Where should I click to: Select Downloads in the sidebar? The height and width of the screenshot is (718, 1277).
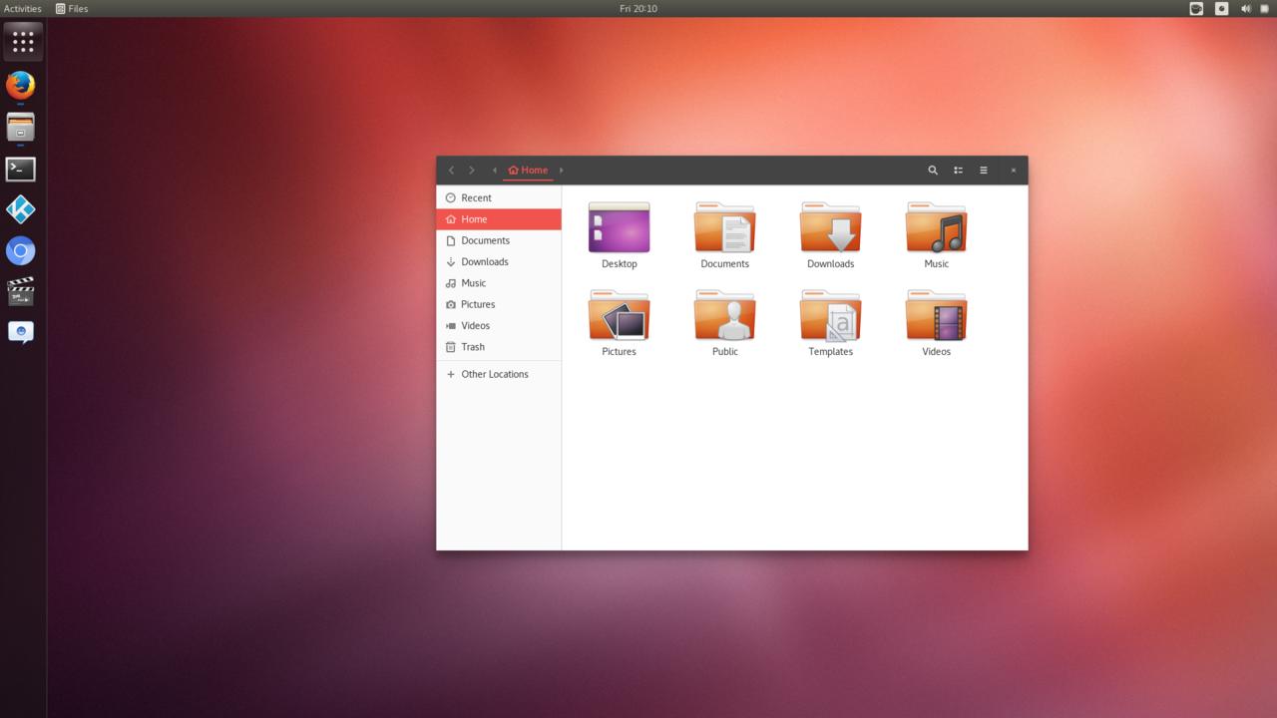[x=499, y=261]
